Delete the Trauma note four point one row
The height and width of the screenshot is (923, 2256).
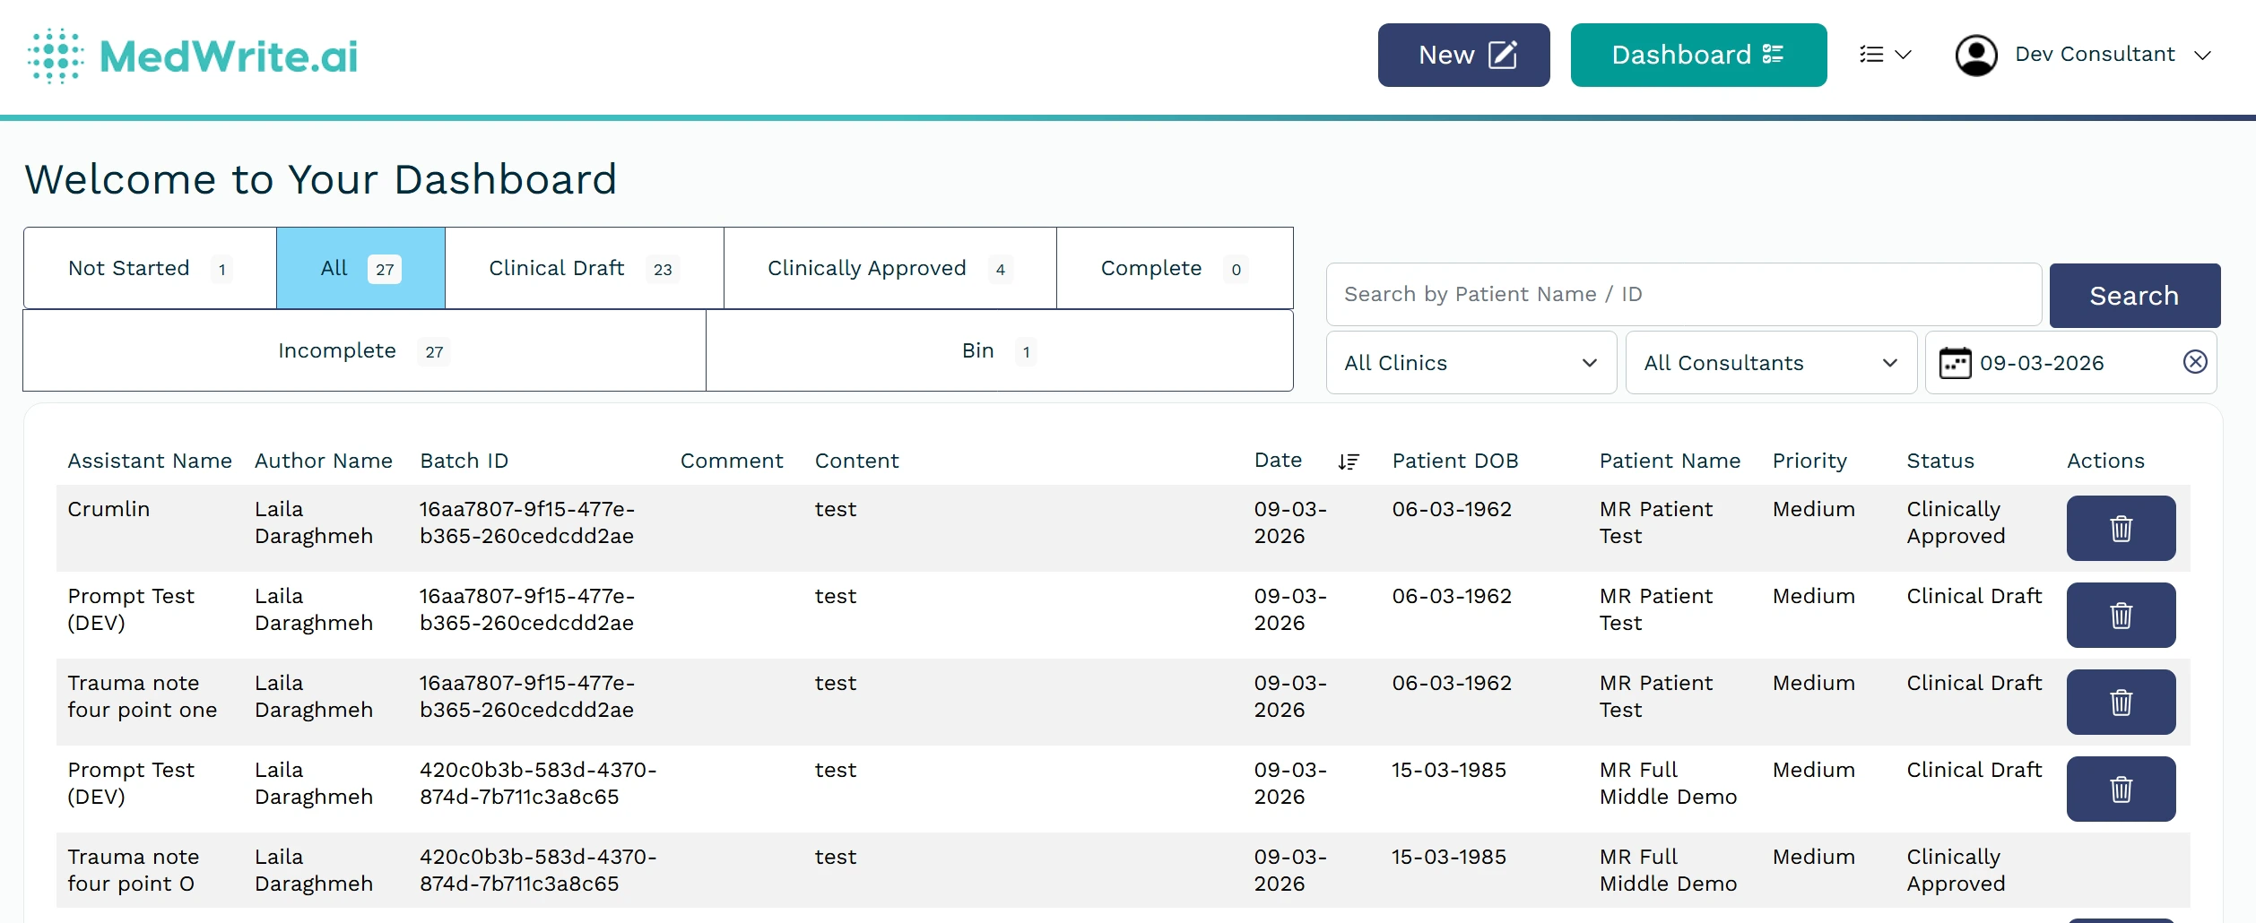[2121, 702]
